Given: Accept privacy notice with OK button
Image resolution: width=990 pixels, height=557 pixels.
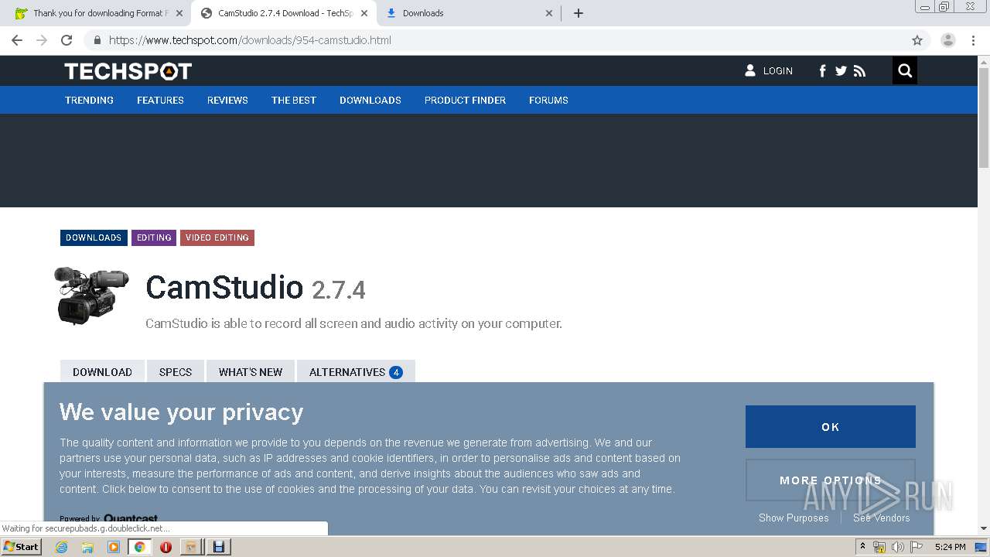Looking at the screenshot, I should tap(831, 426).
